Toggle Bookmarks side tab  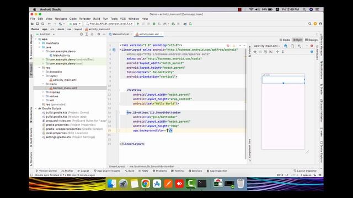pyautogui.click(x=31, y=114)
